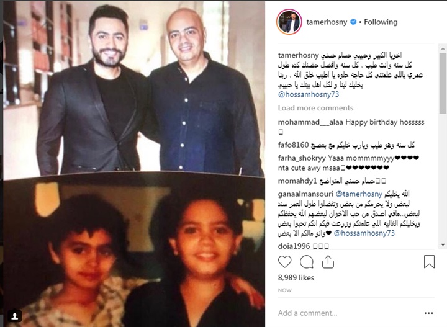The width and height of the screenshot is (447, 327).
Task: Open mohammad__alaa commenter profile
Action: [310, 122]
